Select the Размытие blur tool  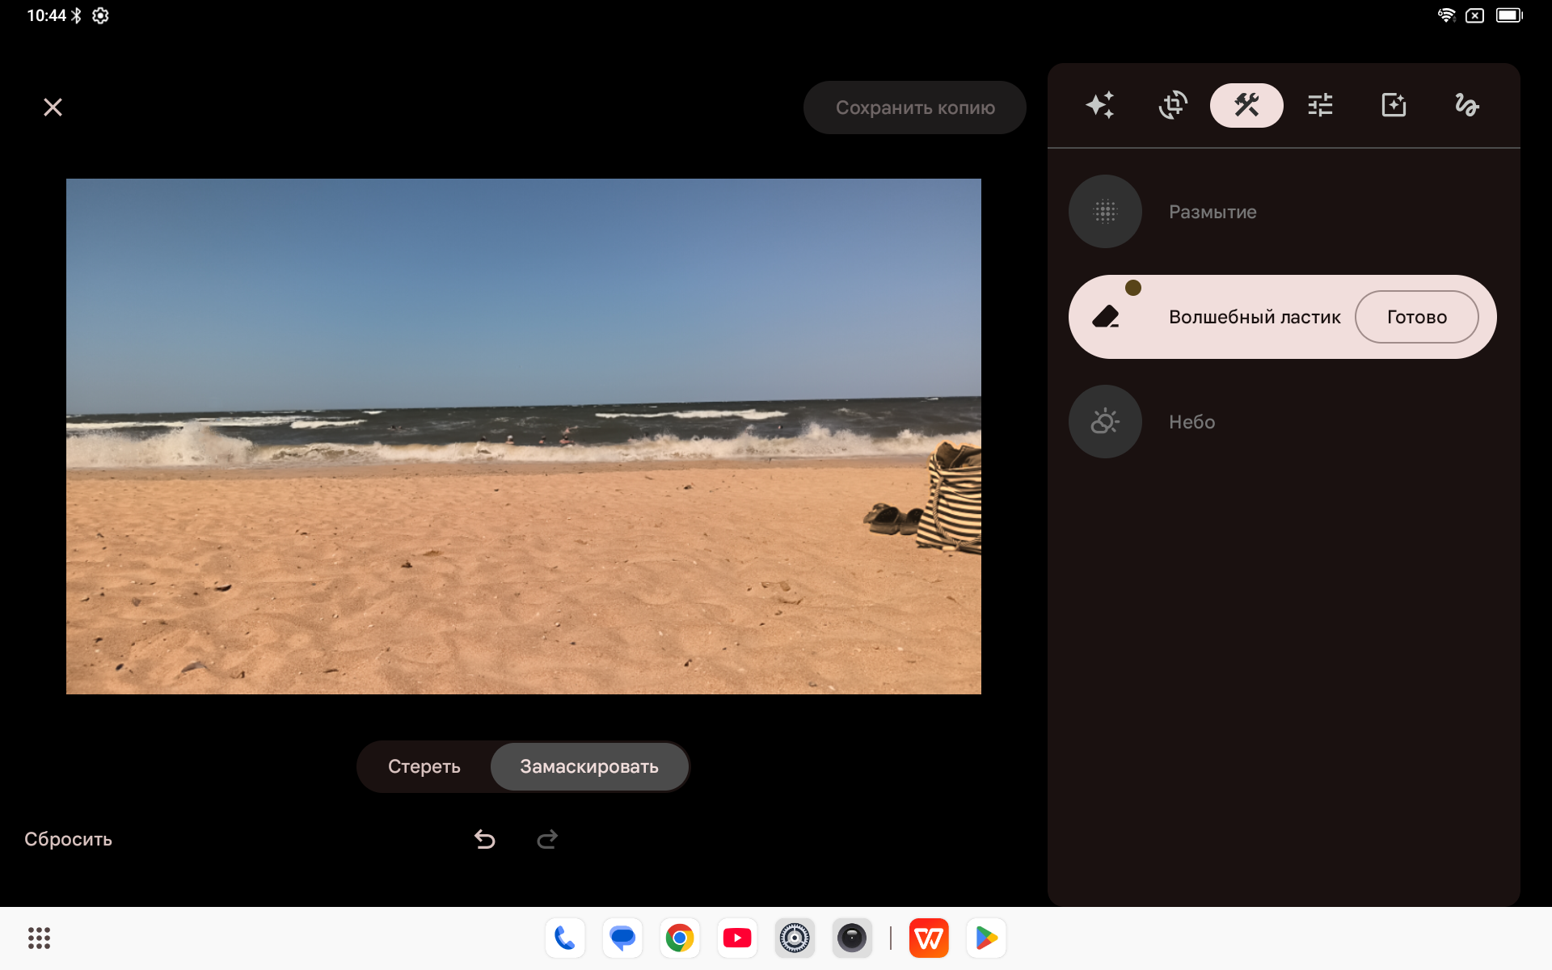point(1105,212)
